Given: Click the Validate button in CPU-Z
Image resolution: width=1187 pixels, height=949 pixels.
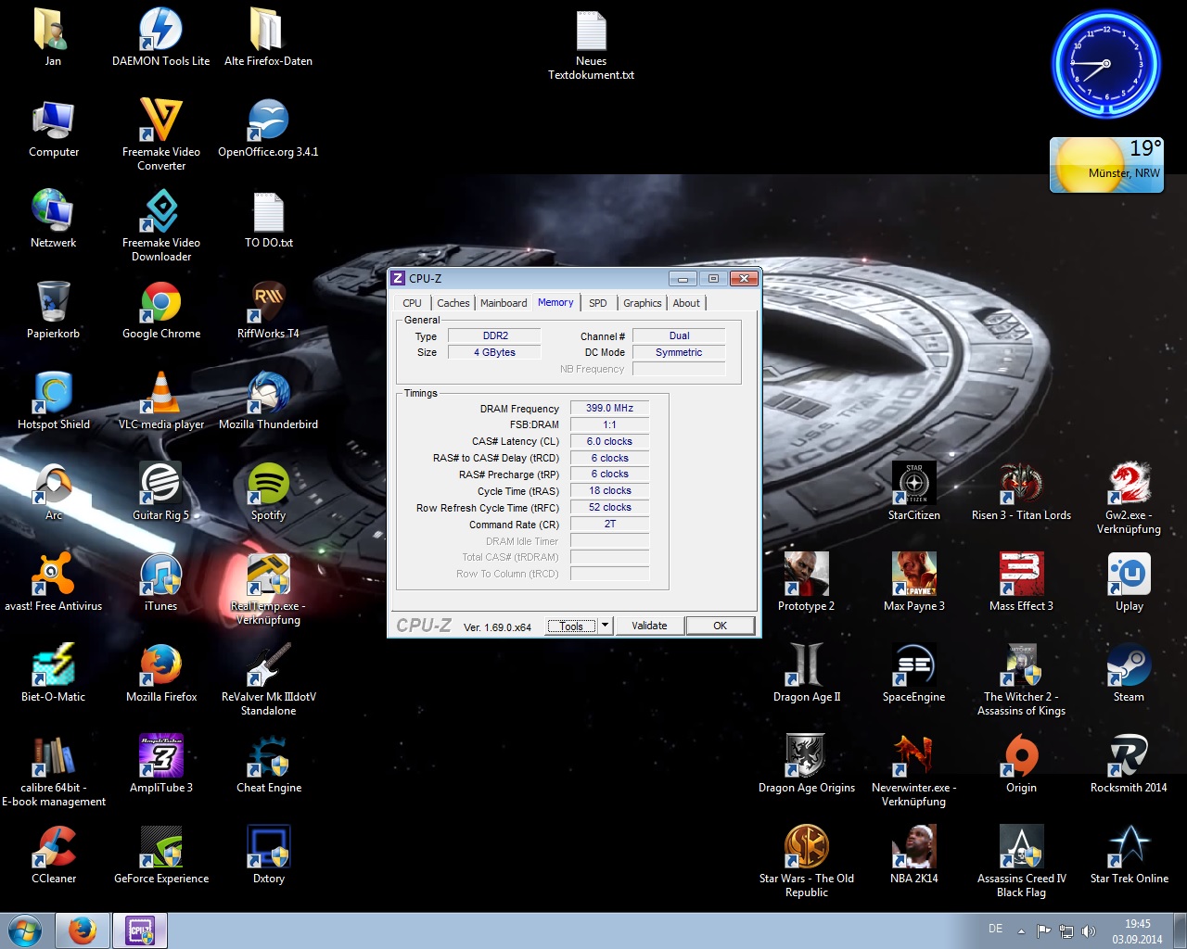Looking at the screenshot, I should pyautogui.click(x=649, y=626).
